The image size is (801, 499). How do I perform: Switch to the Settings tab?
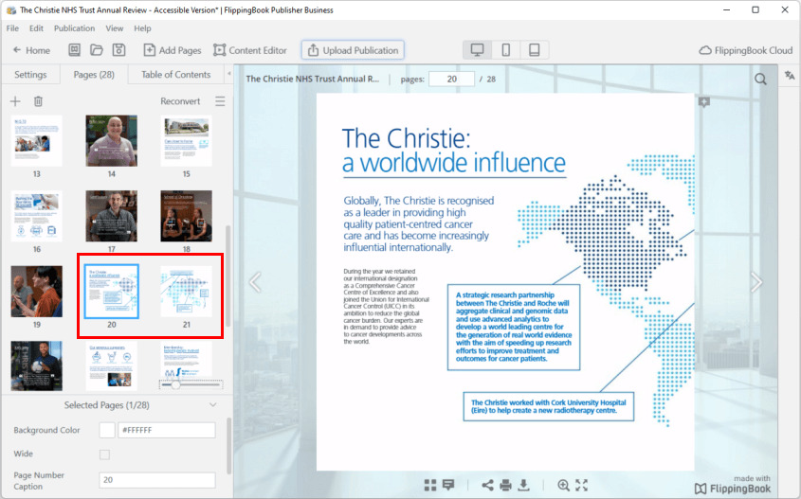click(30, 75)
